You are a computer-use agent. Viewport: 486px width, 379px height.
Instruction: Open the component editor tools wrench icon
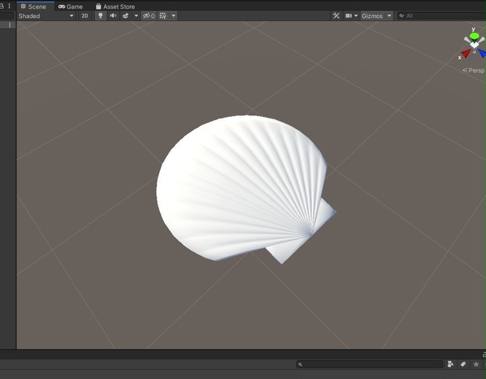point(336,16)
